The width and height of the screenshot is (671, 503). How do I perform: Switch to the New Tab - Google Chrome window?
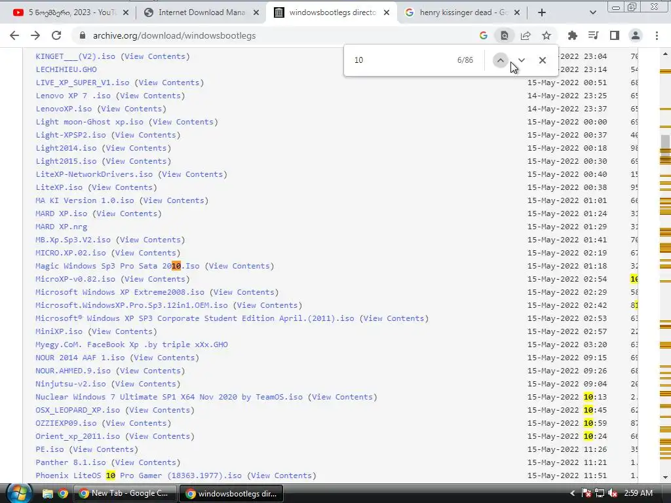pyautogui.click(x=125, y=494)
